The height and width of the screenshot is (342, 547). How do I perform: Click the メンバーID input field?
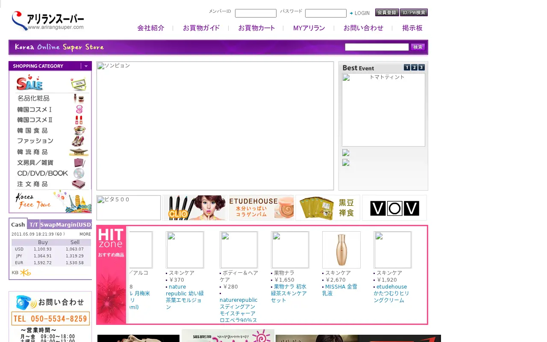click(256, 13)
